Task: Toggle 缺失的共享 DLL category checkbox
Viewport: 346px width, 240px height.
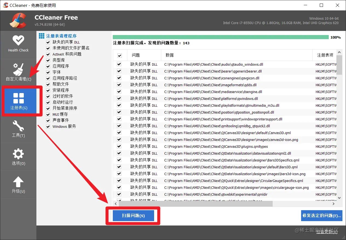Action: pyautogui.click(x=48, y=42)
